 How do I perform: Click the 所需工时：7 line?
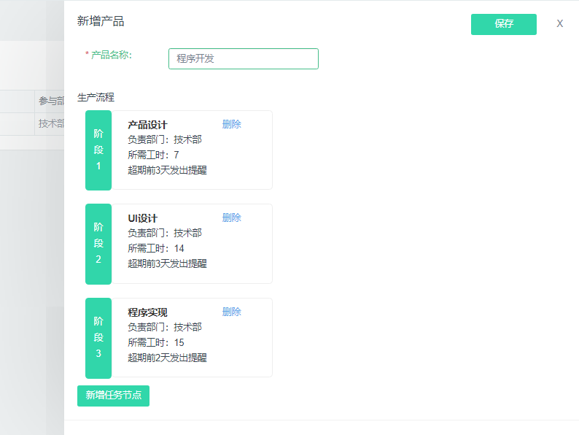click(x=153, y=155)
